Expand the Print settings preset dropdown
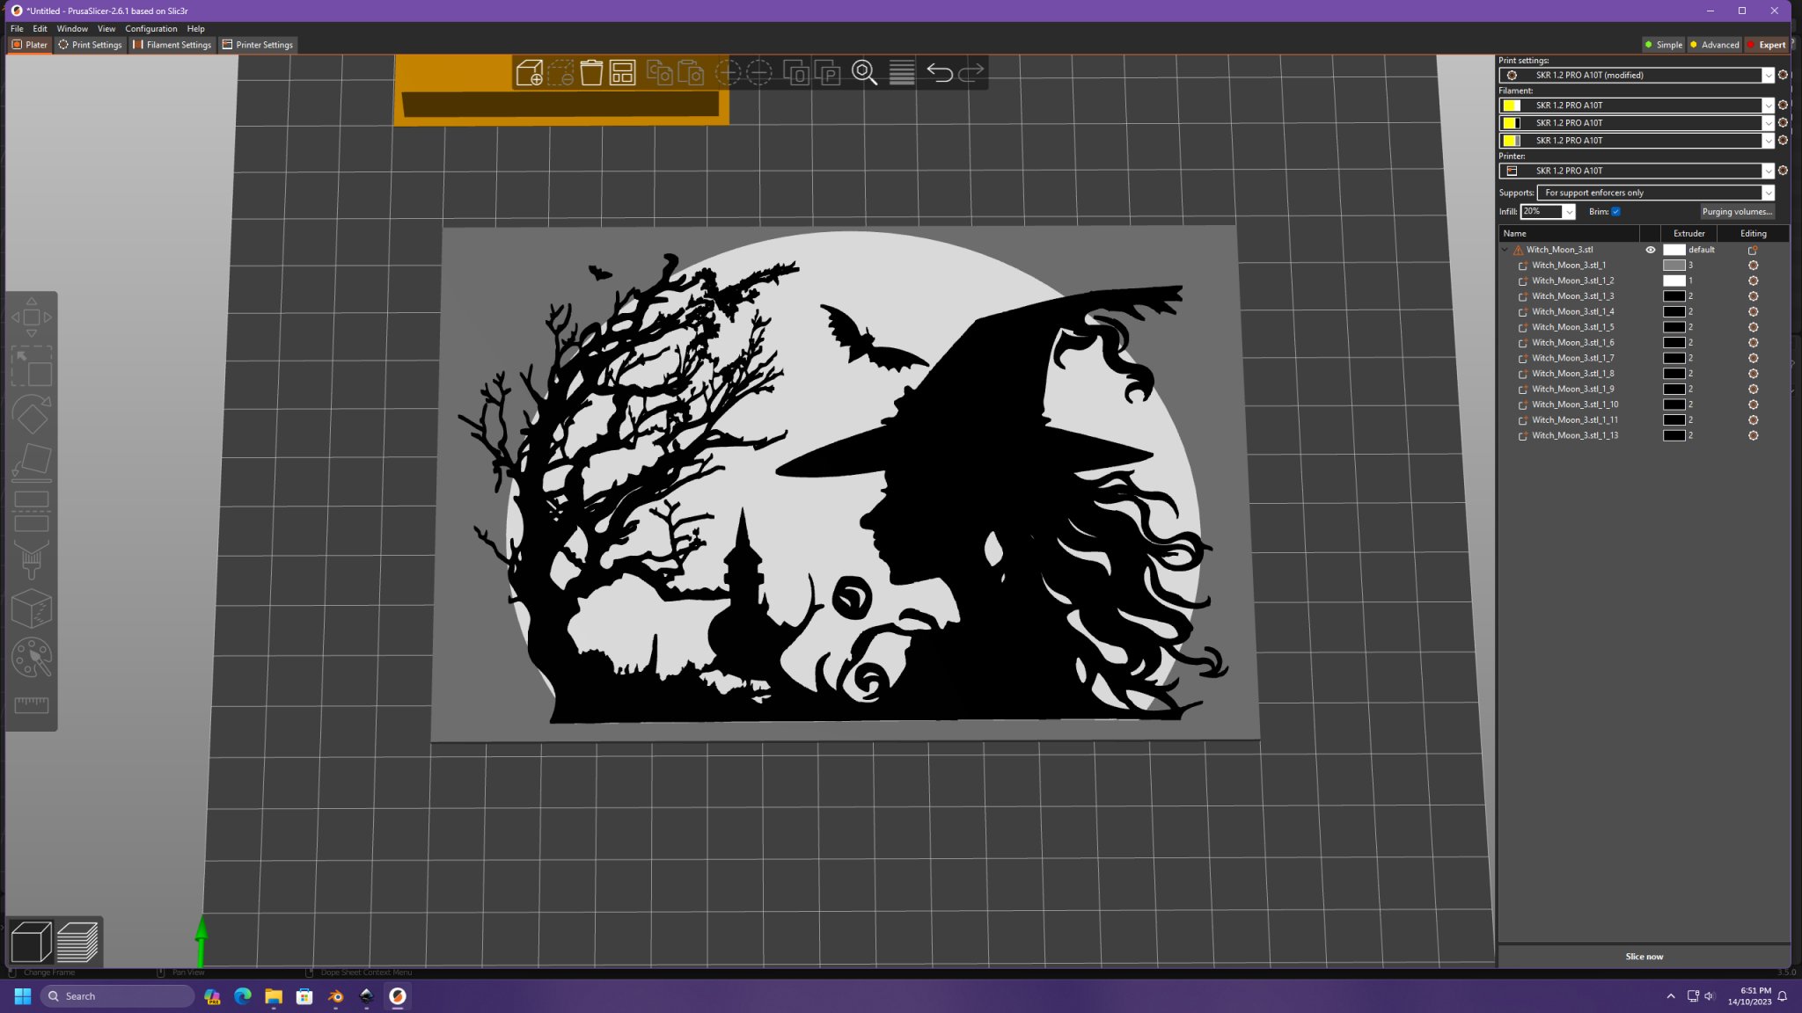The image size is (1802, 1013). 1767,76
